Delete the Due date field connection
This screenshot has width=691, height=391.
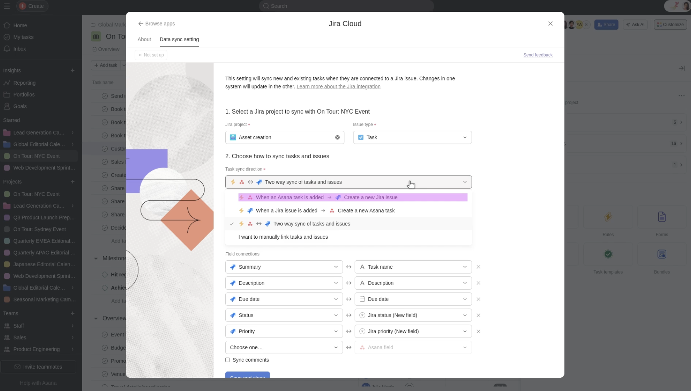478,299
